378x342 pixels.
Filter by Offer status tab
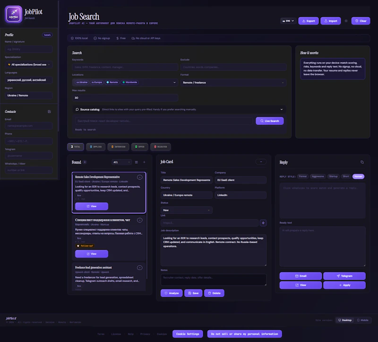point(139,147)
